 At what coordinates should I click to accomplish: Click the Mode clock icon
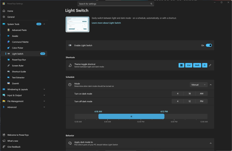[x=70, y=85]
